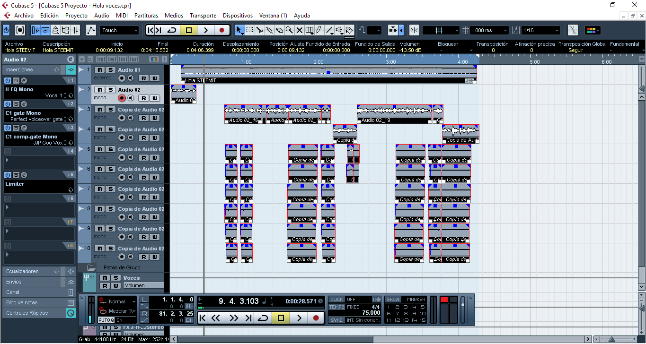Image resolution: width=646 pixels, height=344 pixels.
Task: Select the Draw pencil tool
Action: pyautogui.click(x=319, y=30)
